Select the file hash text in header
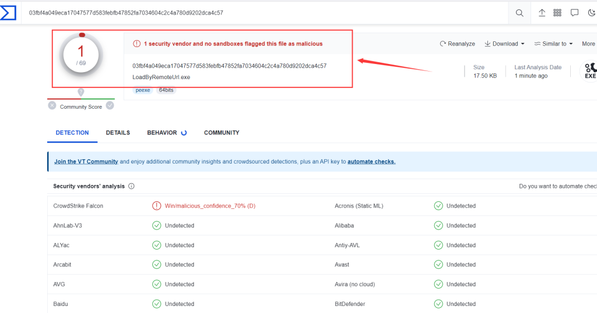The height and width of the screenshot is (313, 597). [x=230, y=66]
